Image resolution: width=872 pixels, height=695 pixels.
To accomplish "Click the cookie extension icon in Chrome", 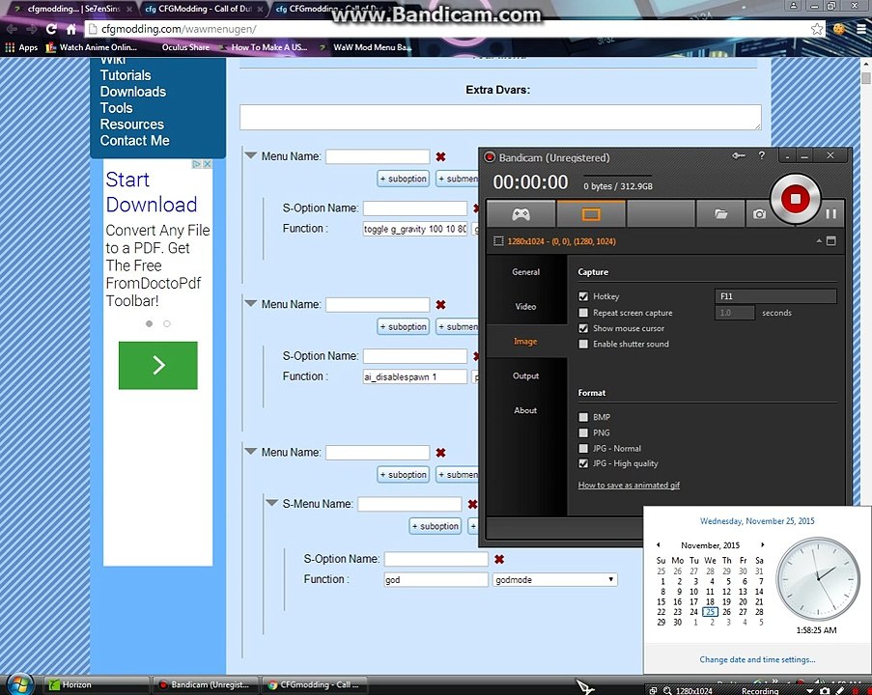I will (x=839, y=29).
